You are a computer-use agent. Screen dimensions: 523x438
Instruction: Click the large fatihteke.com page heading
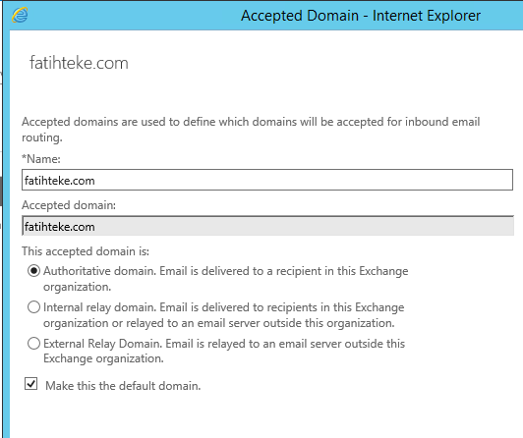pos(79,63)
